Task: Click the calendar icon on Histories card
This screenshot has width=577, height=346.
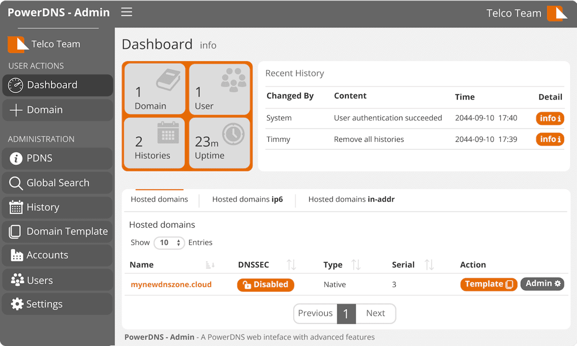Action: click(x=168, y=133)
